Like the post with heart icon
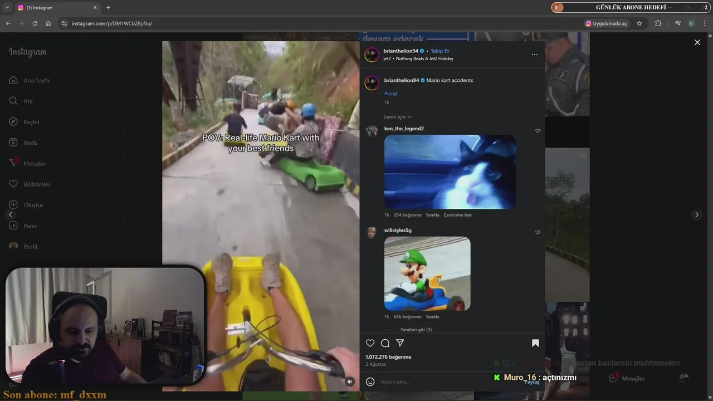Screen dimensions: 713x401 click(x=370, y=343)
